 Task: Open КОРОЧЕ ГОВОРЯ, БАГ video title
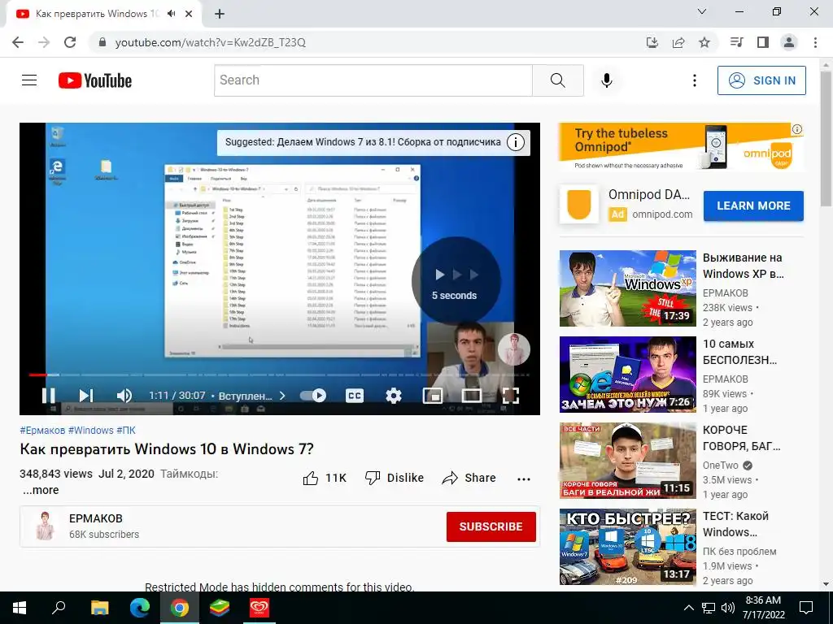click(x=741, y=438)
